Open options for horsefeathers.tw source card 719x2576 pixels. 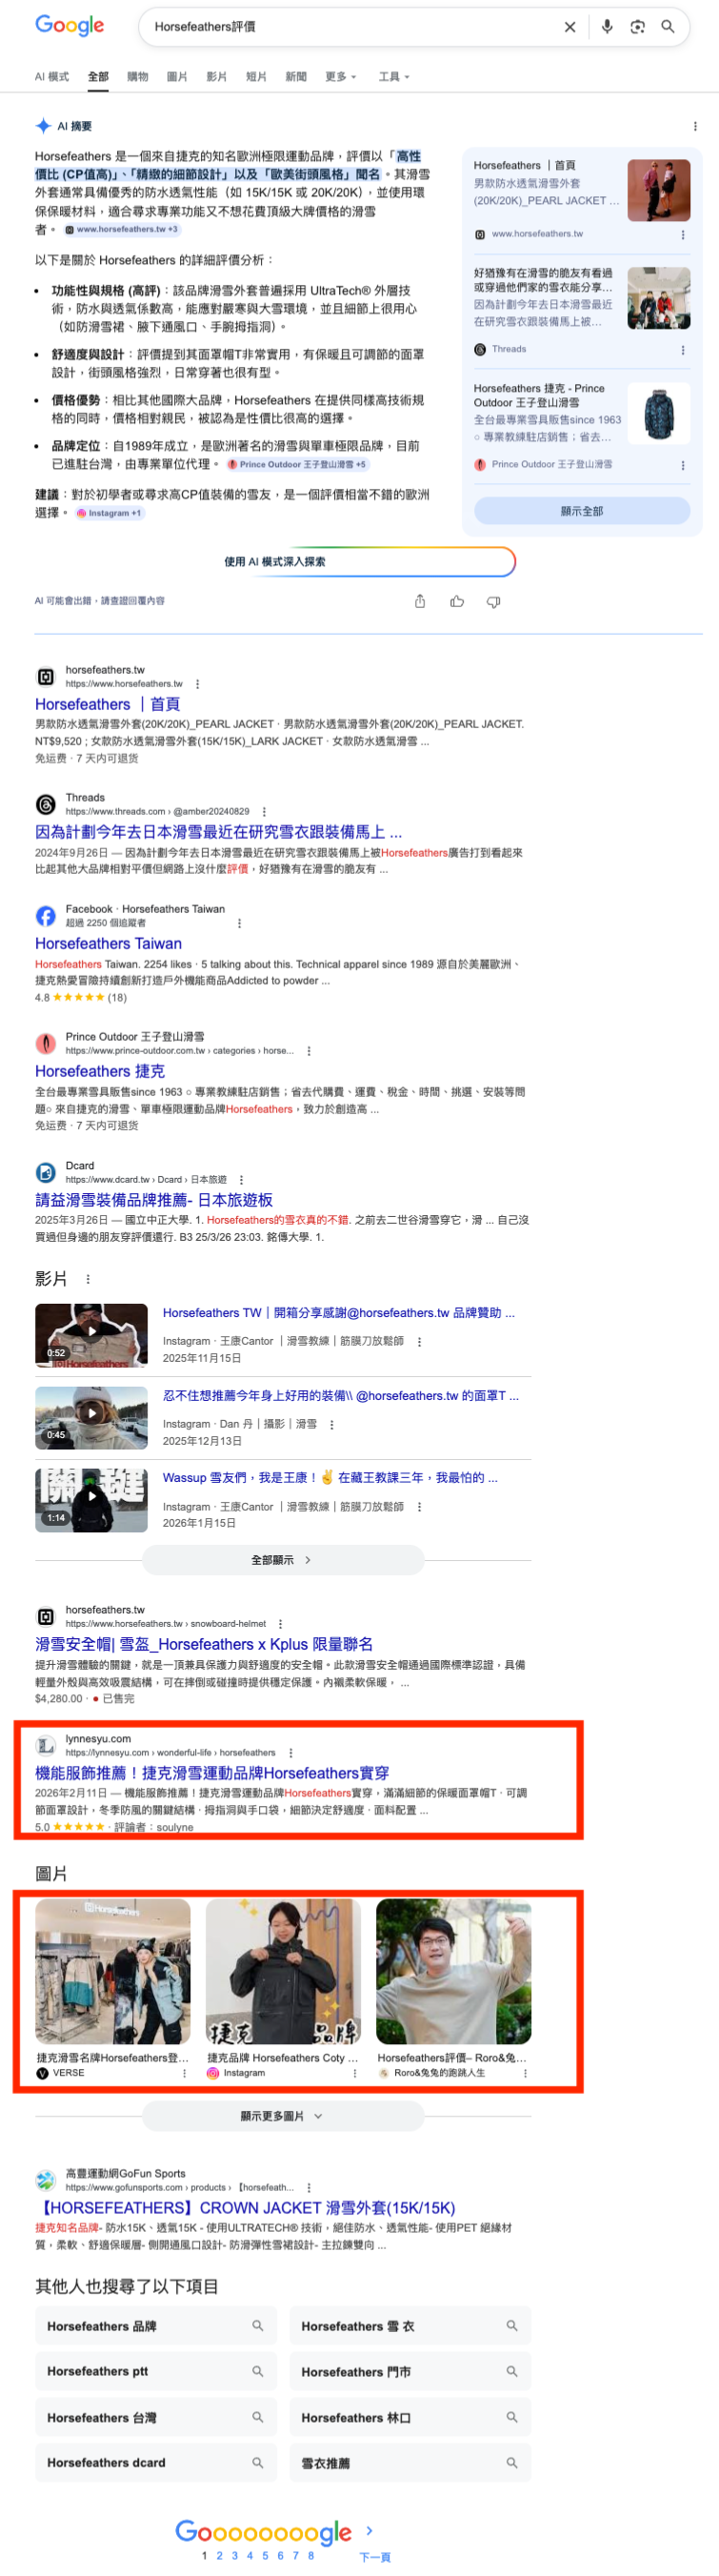click(x=683, y=234)
